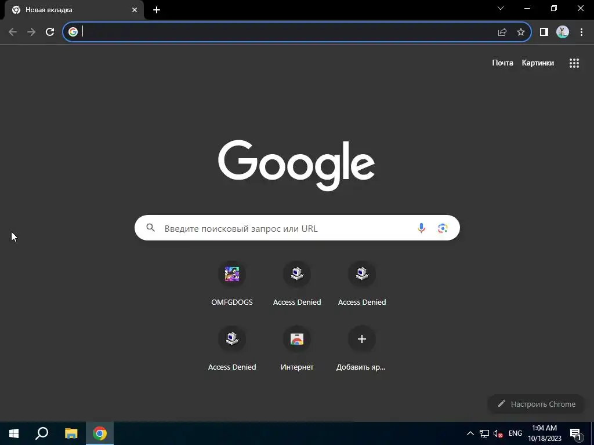The height and width of the screenshot is (445, 594).
Task: Open the Google apps grid
Action: point(574,63)
